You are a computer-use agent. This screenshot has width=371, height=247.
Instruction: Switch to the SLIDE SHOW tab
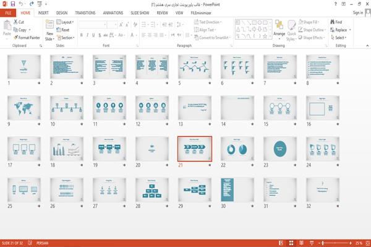(x=140, y=13)
